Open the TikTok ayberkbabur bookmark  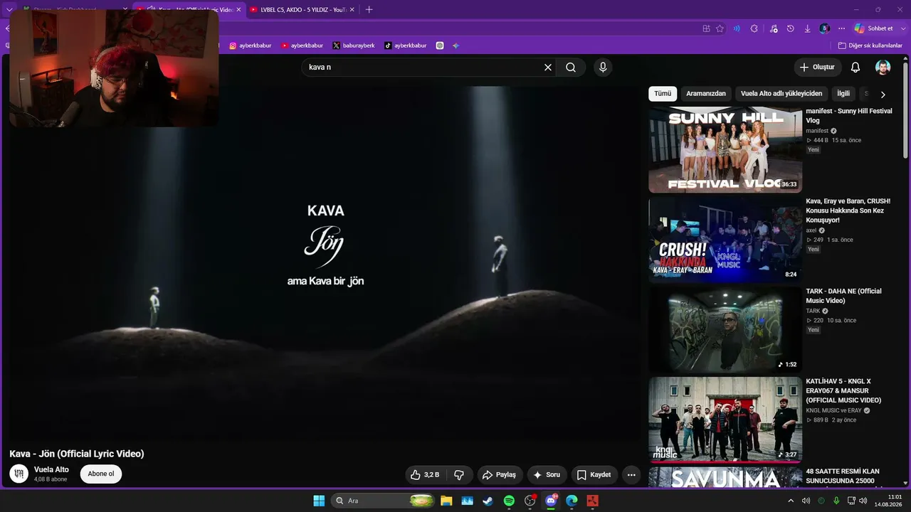click(x=406, y=46)
